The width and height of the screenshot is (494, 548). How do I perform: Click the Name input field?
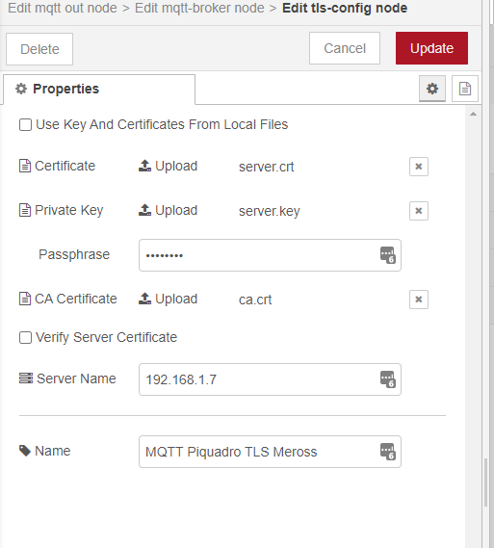(270, 452)
